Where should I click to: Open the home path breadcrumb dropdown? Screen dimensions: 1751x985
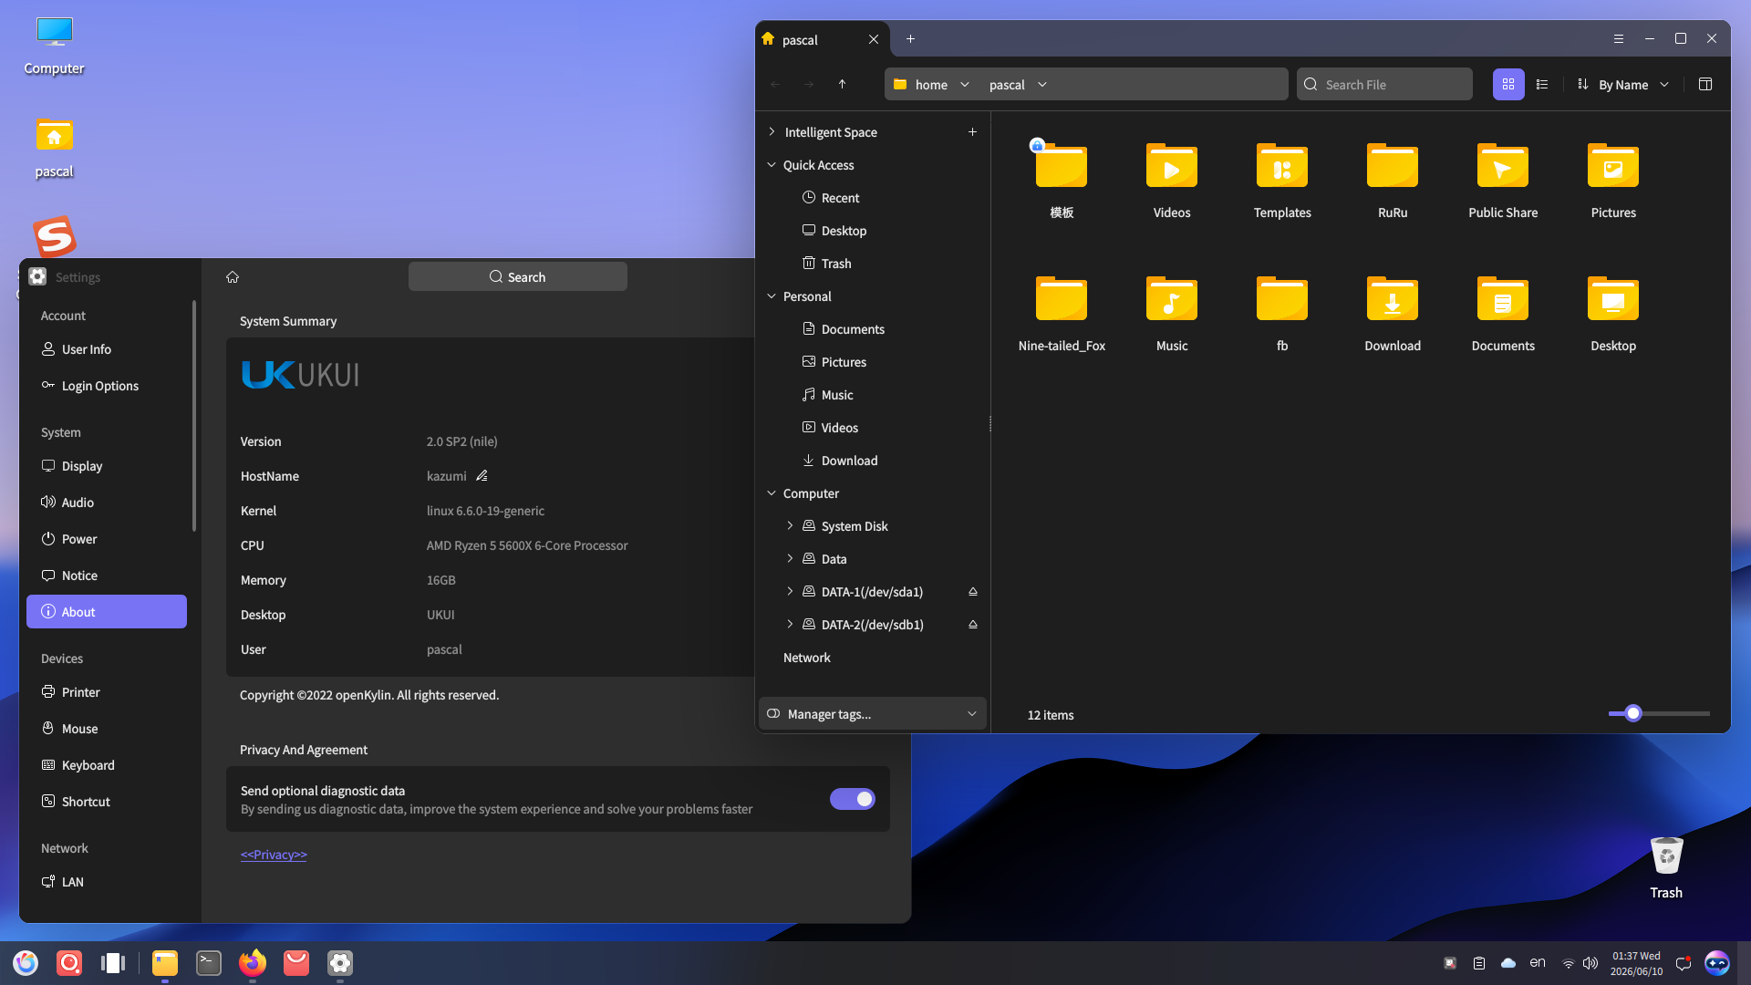[x=965, y=84]
